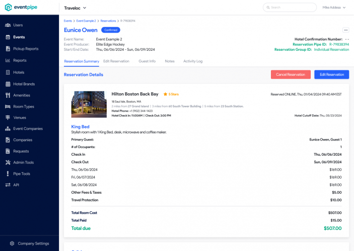Click the Company Settings gear icon

(x=12, y=243)
